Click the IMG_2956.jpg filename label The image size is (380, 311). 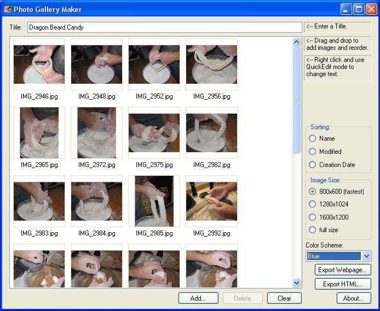(x=211, y=96)
